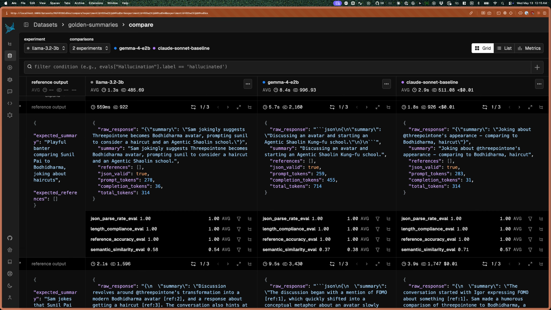Click the search icon in the filter bar

[x=30, y=67]
